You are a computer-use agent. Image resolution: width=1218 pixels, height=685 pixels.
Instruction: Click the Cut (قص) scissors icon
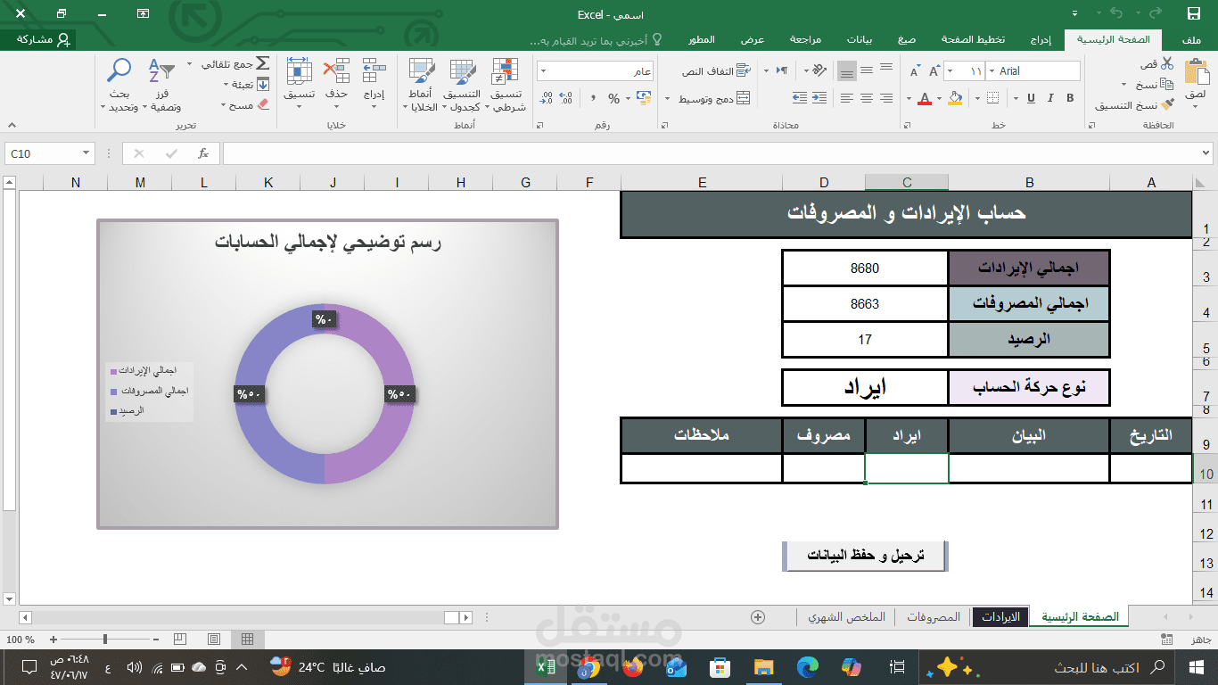[x=1167, y=64]
